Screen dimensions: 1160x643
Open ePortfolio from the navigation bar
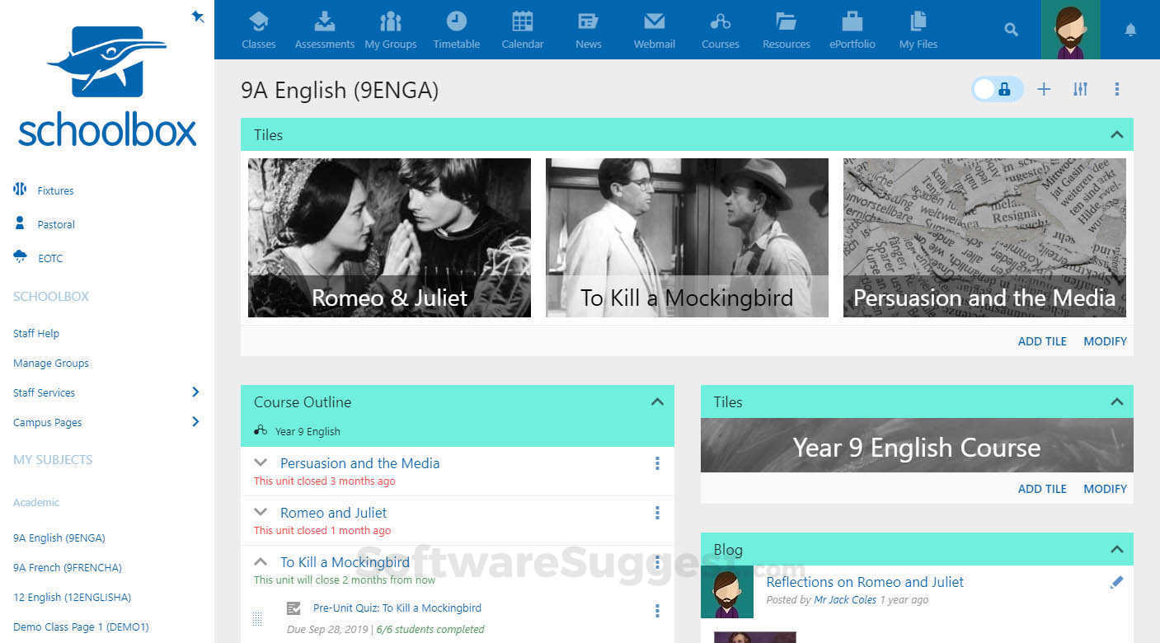852,29
